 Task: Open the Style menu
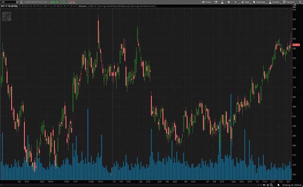coord(245,2)
